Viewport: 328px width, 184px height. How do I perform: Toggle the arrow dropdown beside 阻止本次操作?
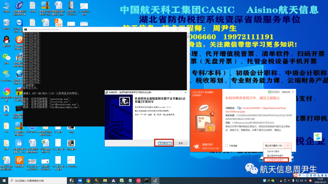pyautogui.click(x=288, y=146)
